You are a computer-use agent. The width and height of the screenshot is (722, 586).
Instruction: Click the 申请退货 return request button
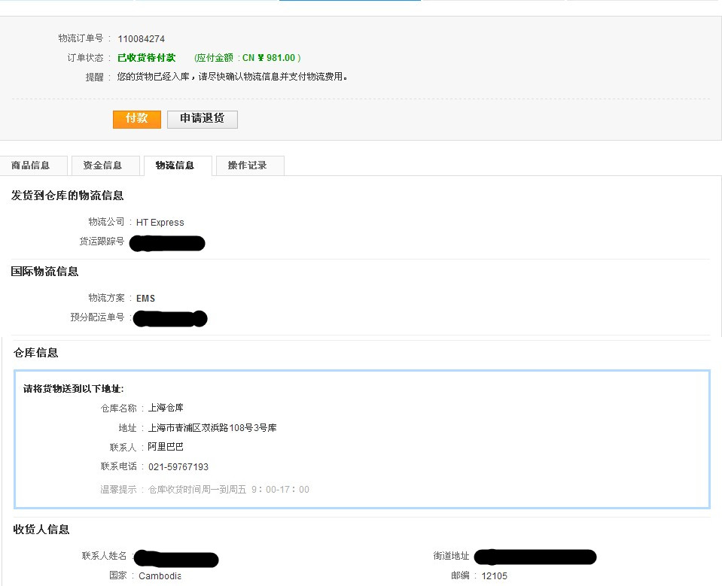pos(202,119)
